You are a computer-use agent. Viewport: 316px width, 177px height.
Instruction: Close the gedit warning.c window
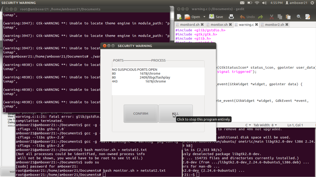point(179,9)
